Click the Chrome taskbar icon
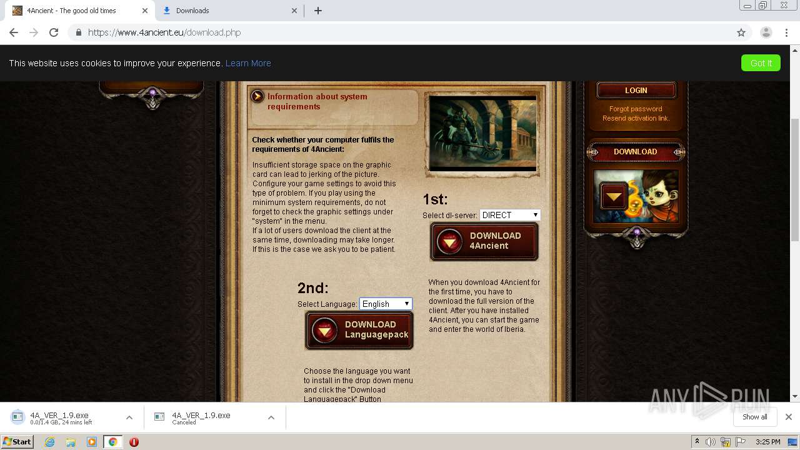This screenshot has height=450, width=800. [x=113, y=442]
